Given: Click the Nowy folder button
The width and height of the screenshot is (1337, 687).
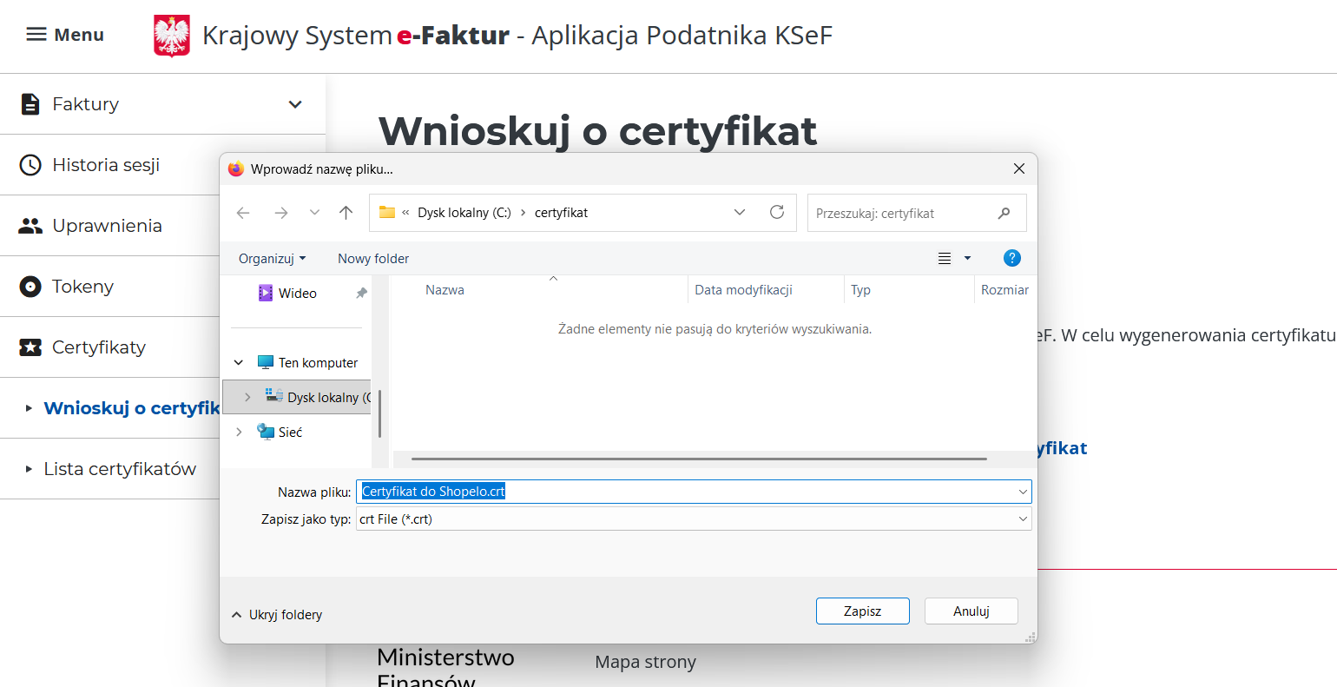Looking at the screenshot, I should (373, 259).
